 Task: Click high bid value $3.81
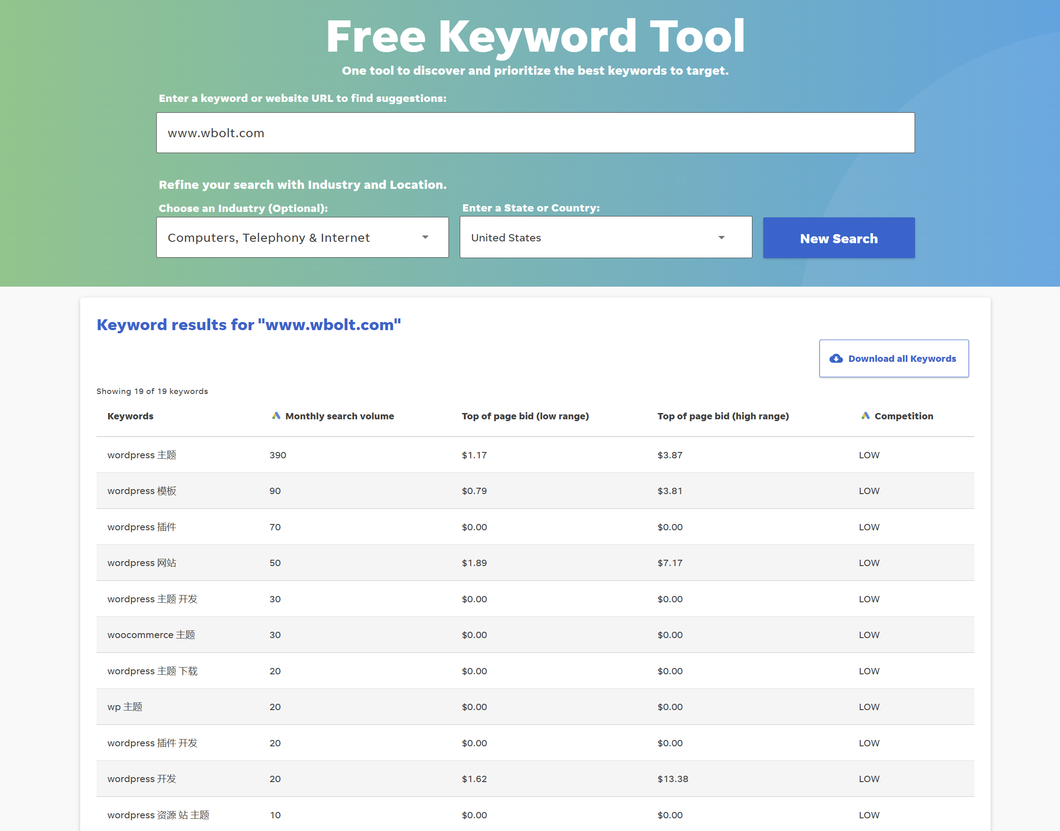pyautogui.click(x=670, y=491)
